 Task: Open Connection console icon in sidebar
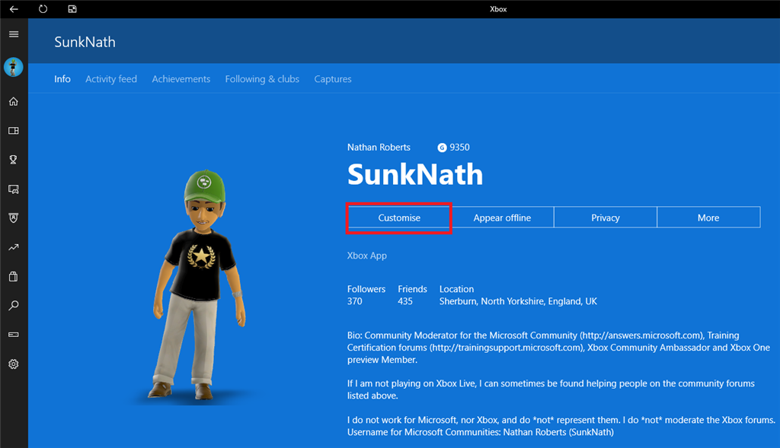[14, 335]
